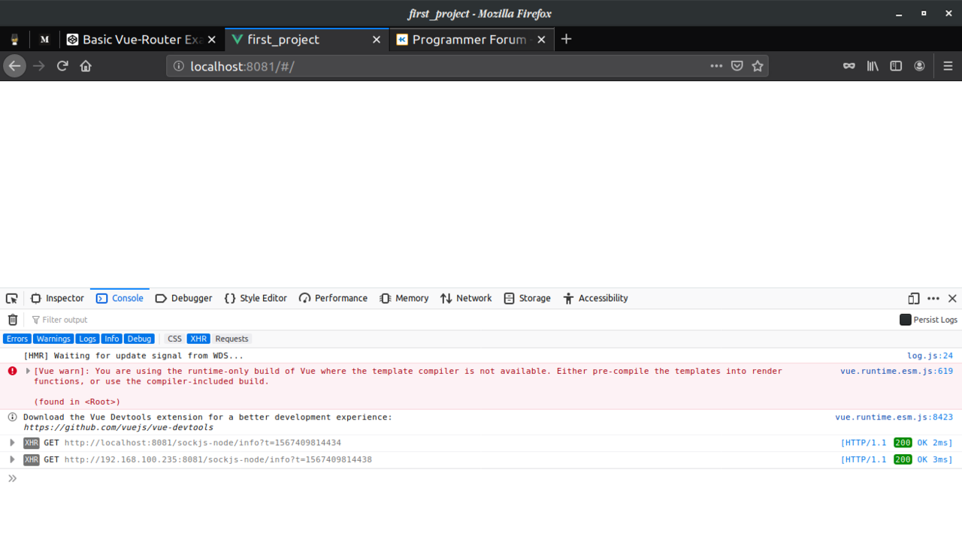This screenshot has height=542, width=962.
Task: Switch to the first pinned tab
Action: [14, 40]
